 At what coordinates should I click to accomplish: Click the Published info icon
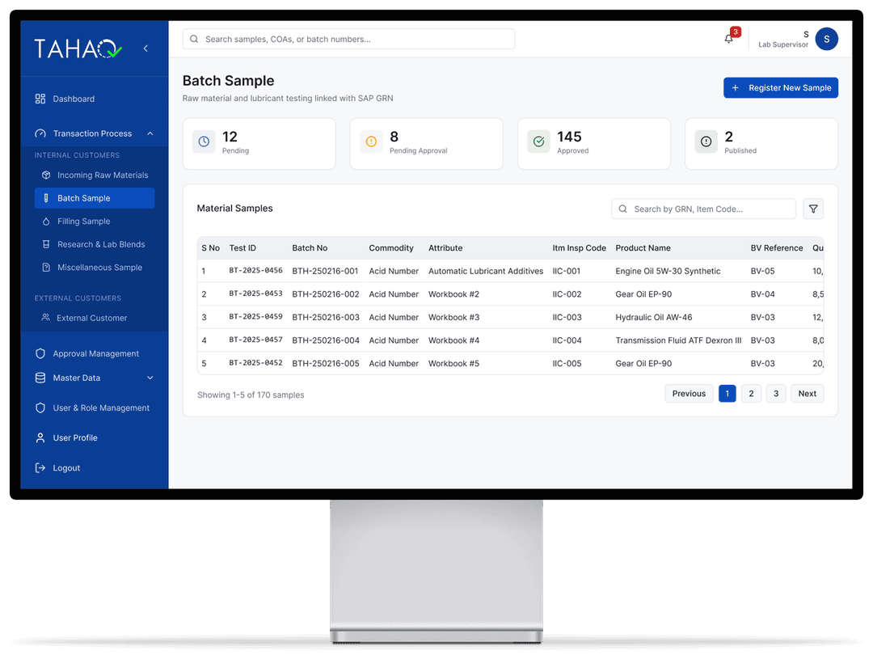coord(706,142)
